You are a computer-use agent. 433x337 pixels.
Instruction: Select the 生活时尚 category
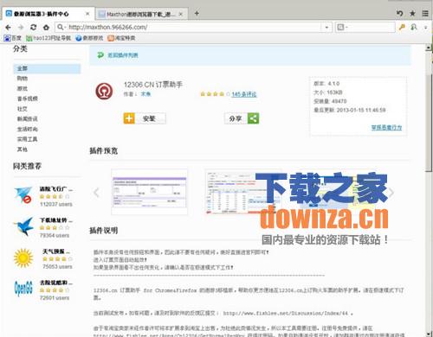[28, 129]
